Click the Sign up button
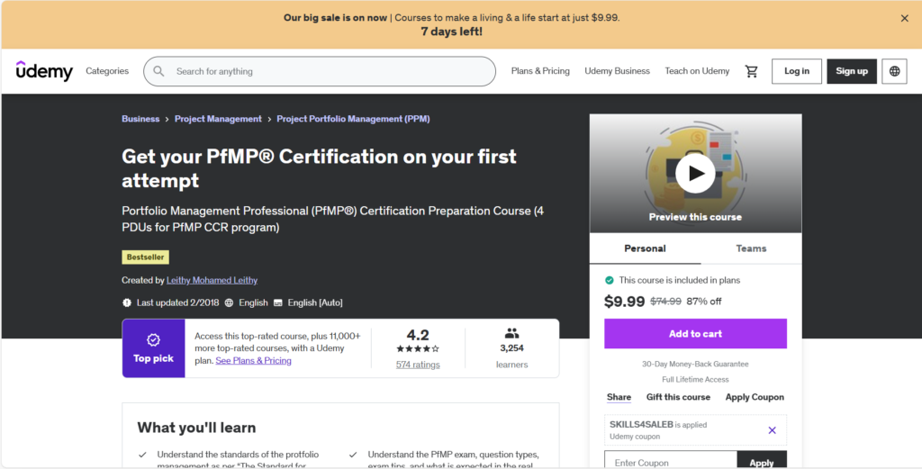The width and height of the screenshot is (922, 469). 852,71
